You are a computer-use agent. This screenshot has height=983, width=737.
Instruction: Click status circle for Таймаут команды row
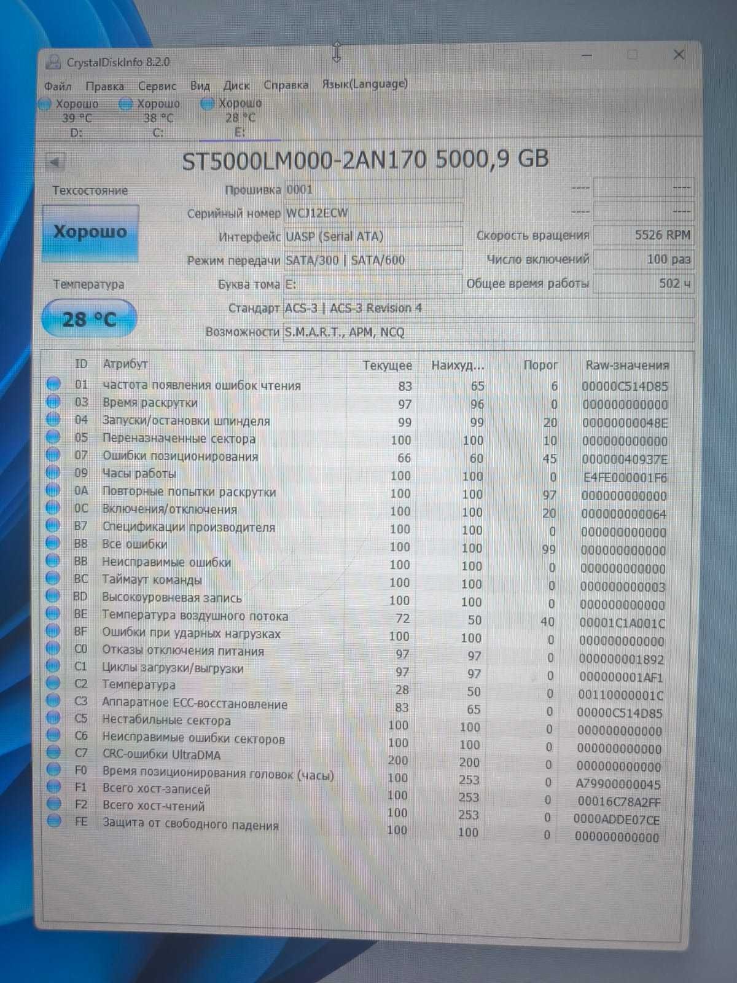click(54, 578)
